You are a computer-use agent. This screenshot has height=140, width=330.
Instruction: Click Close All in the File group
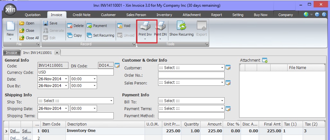pyautogui.click(x=29, y=38)
